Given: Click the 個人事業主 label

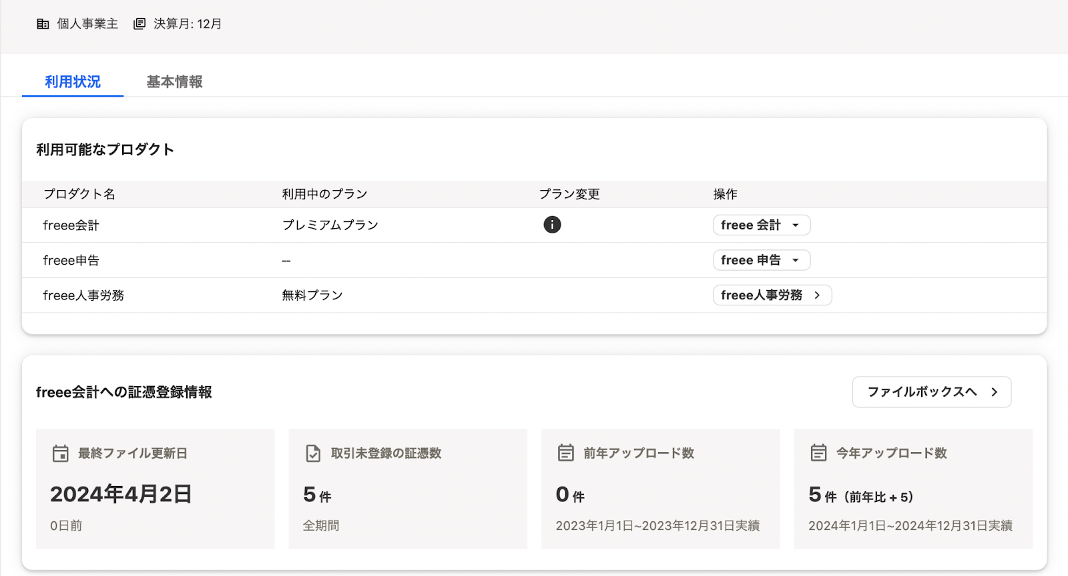Looking at the screenshot, I should (x=87, y=24).
